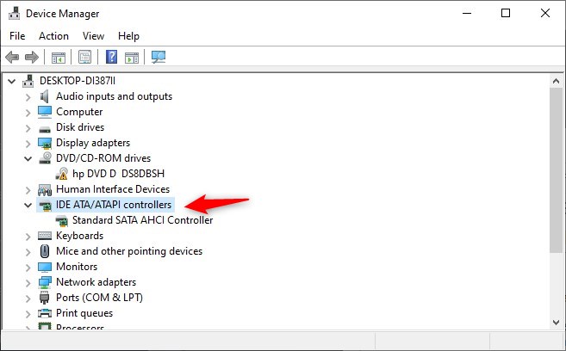The image size is (566, 351).
Task: Click the blue Help toolbar icon
Action: pyautogui.click(x=111, y=58)
